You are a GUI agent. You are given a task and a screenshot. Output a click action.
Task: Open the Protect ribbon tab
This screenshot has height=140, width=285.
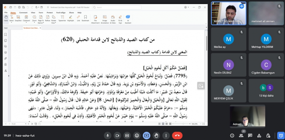(x=50, y=13)
